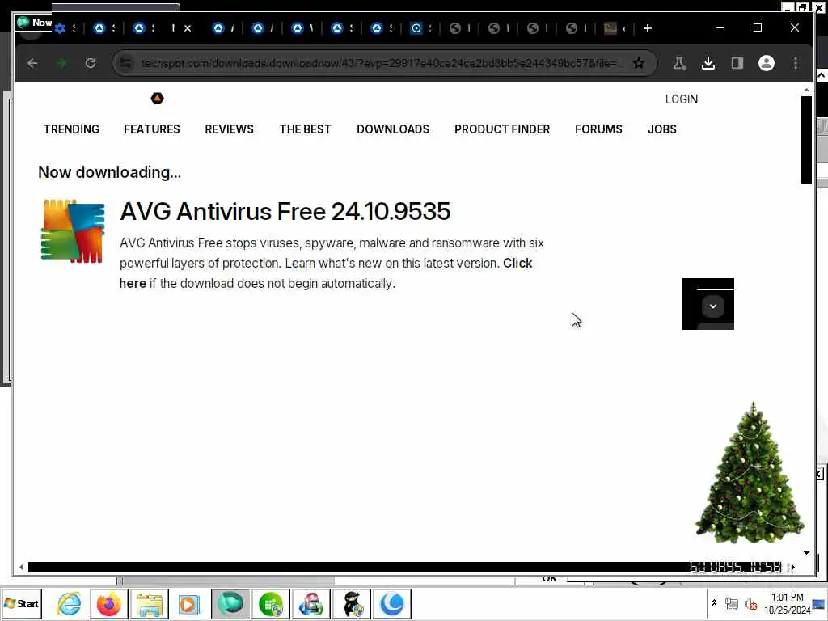The height and width of the screenshot is (621, 828).
Task: Open the TRENDING section
Action: point(71,129)
